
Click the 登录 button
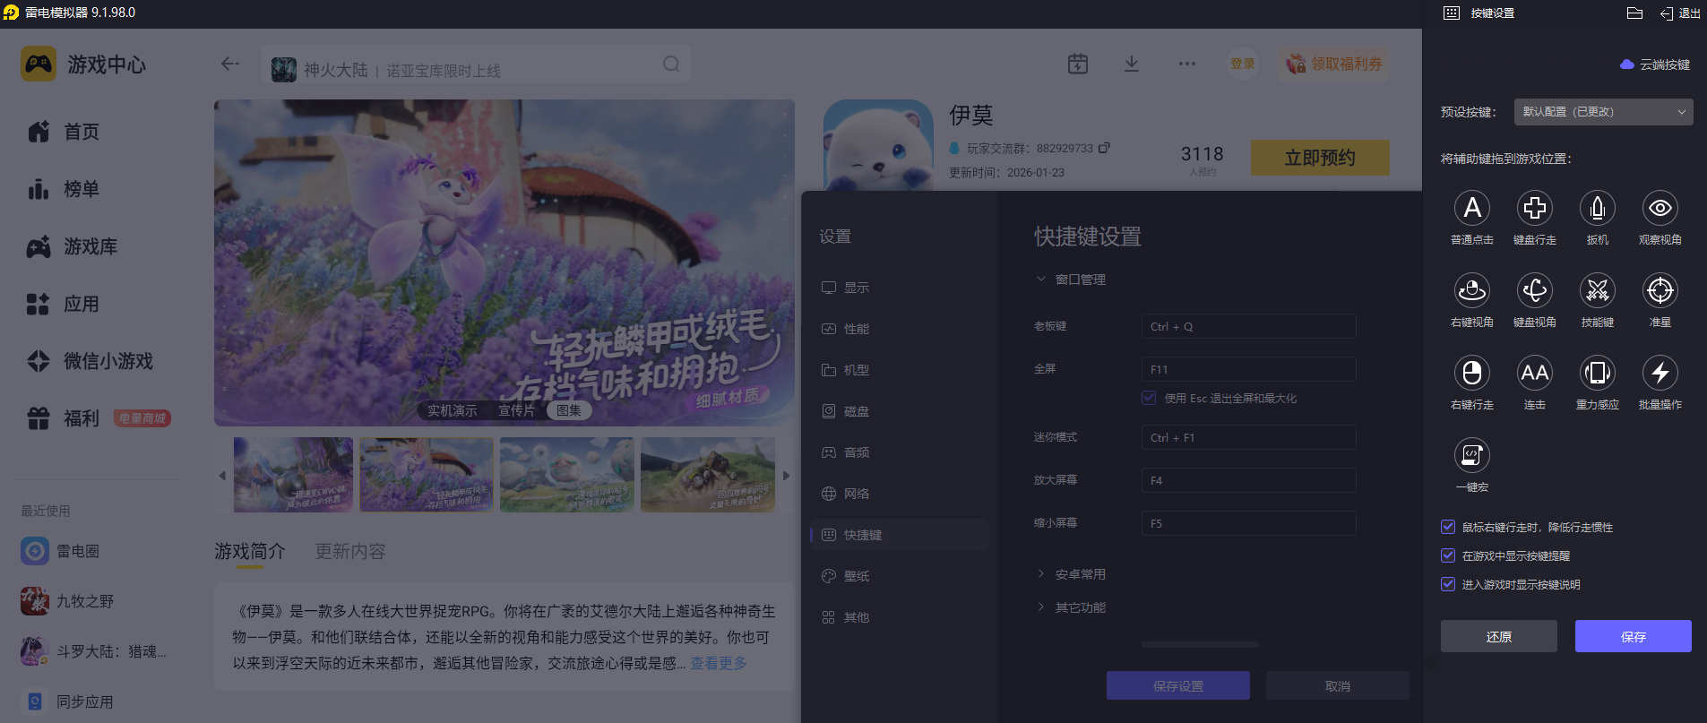pyautogui.click(x=1243, y=64)
